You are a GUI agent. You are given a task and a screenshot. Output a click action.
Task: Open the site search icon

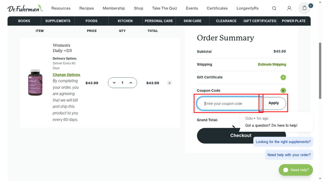[274, 8]
